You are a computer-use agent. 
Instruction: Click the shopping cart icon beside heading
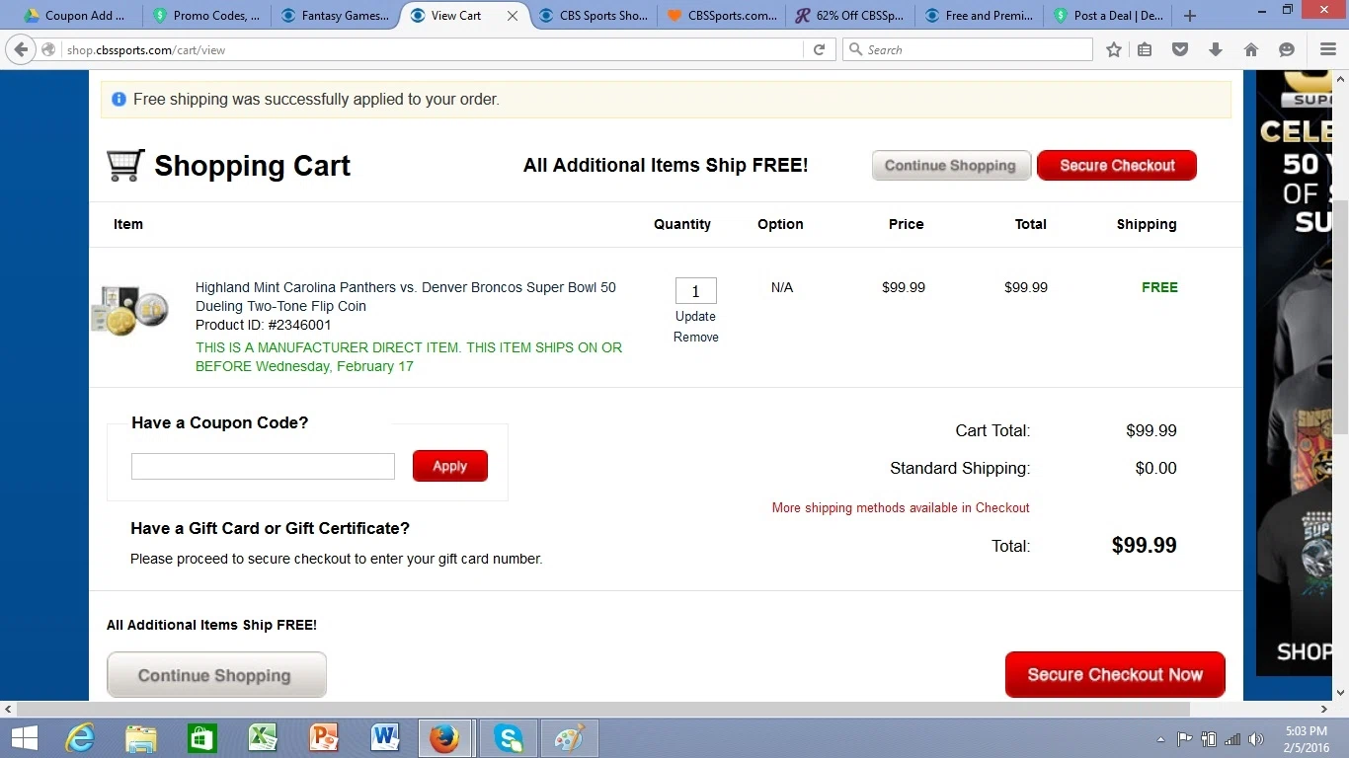(125, 165)
